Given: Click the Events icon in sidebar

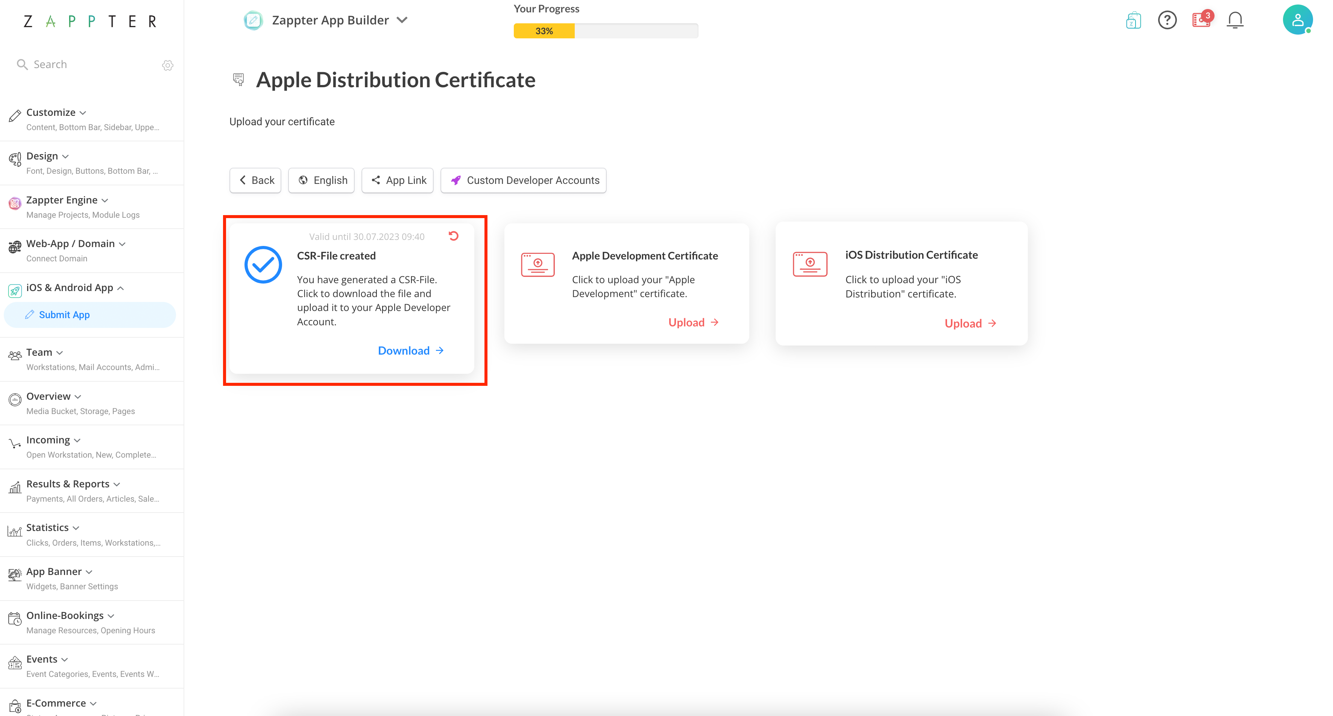Looking at the screenshot, I should [x=15, y=662].
